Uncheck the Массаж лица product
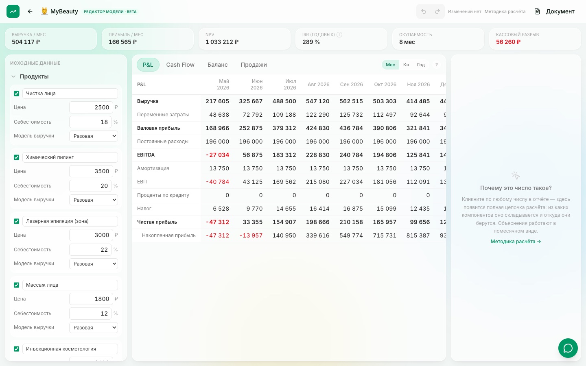Screen dimensions: 586x366 point(17,285)
